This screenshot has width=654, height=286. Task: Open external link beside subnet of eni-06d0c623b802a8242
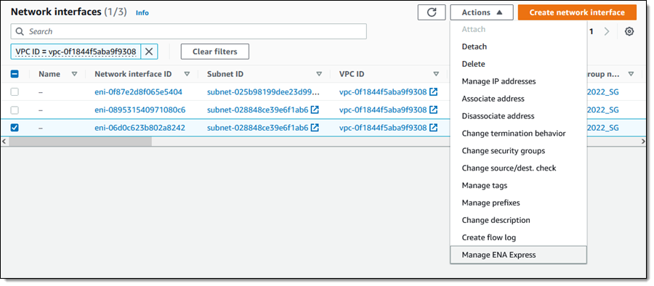[315, 128]
